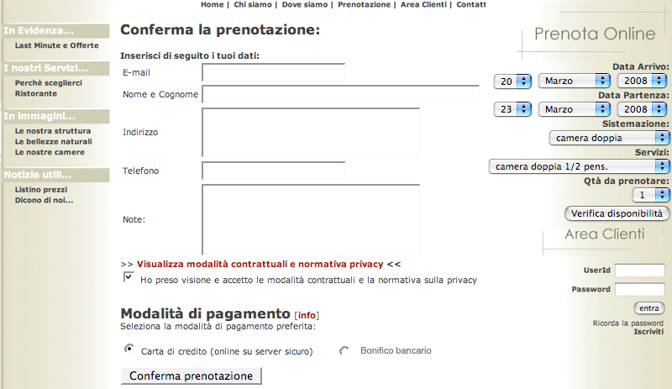Open departure month dropdown under Data Partenza

(x=574, y=109)
